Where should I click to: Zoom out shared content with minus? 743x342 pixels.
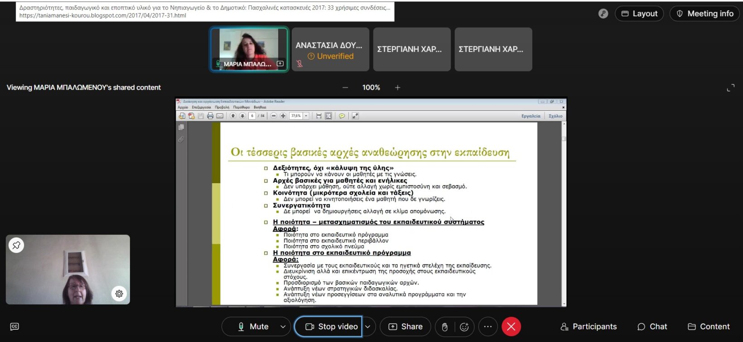pos(345,88)
